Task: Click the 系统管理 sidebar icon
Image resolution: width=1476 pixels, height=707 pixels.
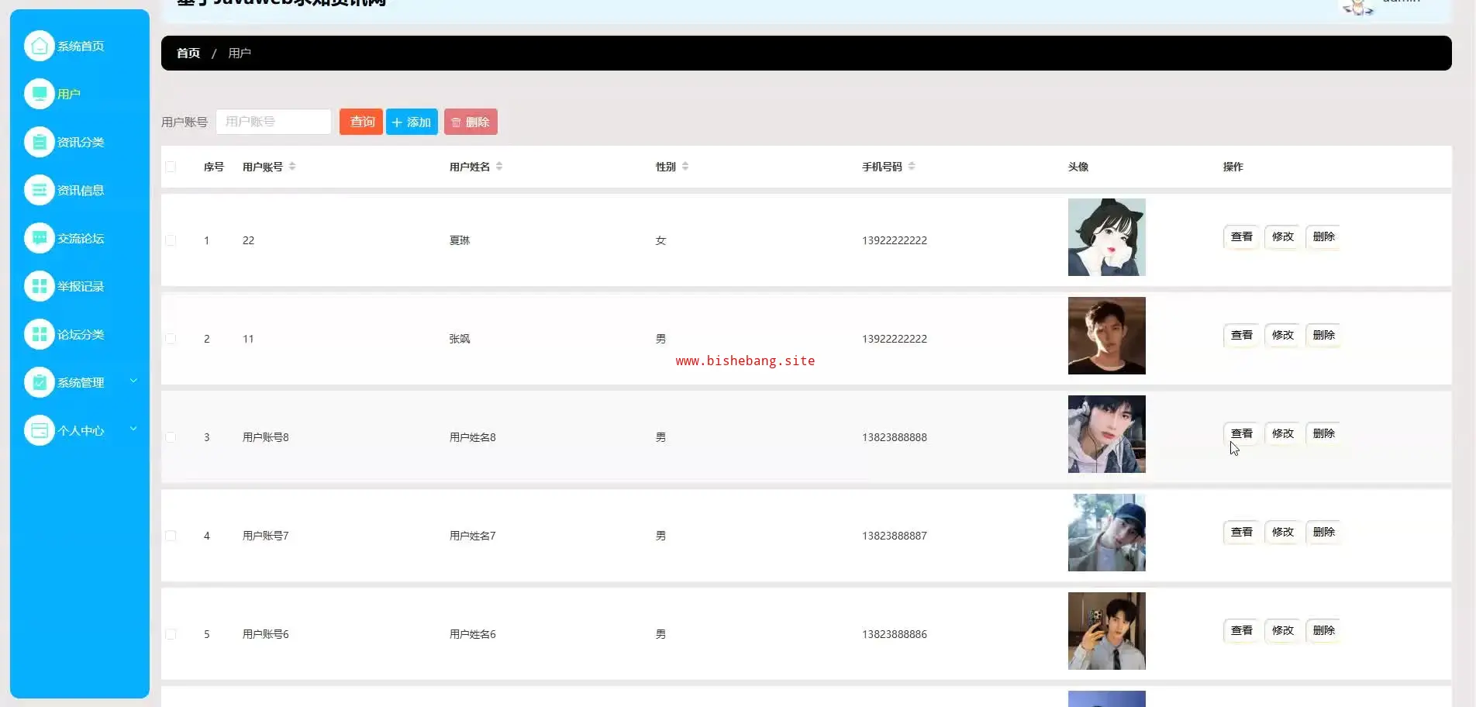Action: click(39, 382)
